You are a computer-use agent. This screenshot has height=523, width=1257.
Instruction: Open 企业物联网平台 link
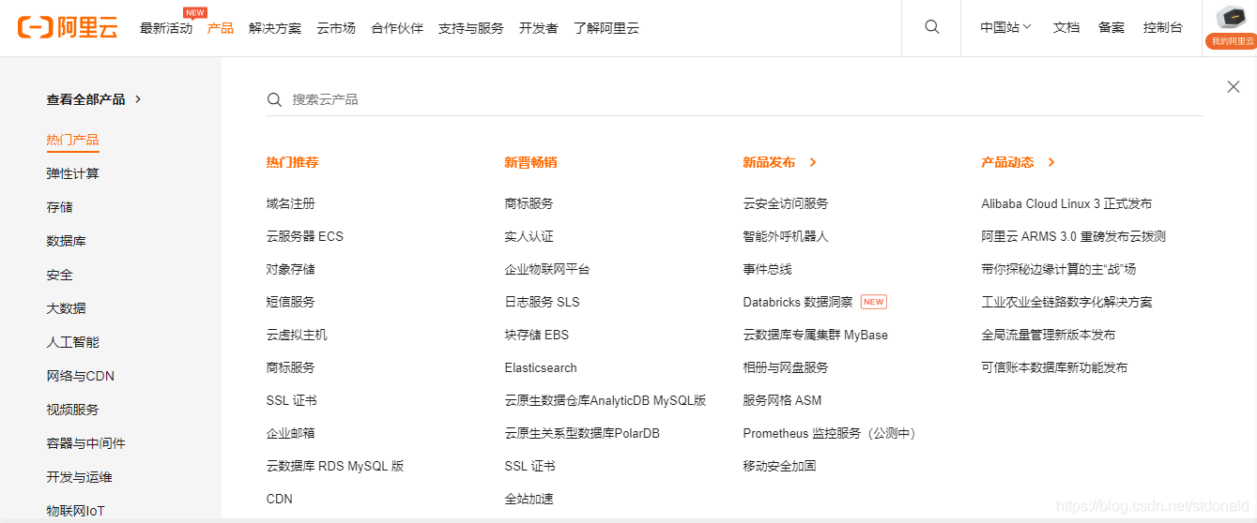click(x=547, y=269)
